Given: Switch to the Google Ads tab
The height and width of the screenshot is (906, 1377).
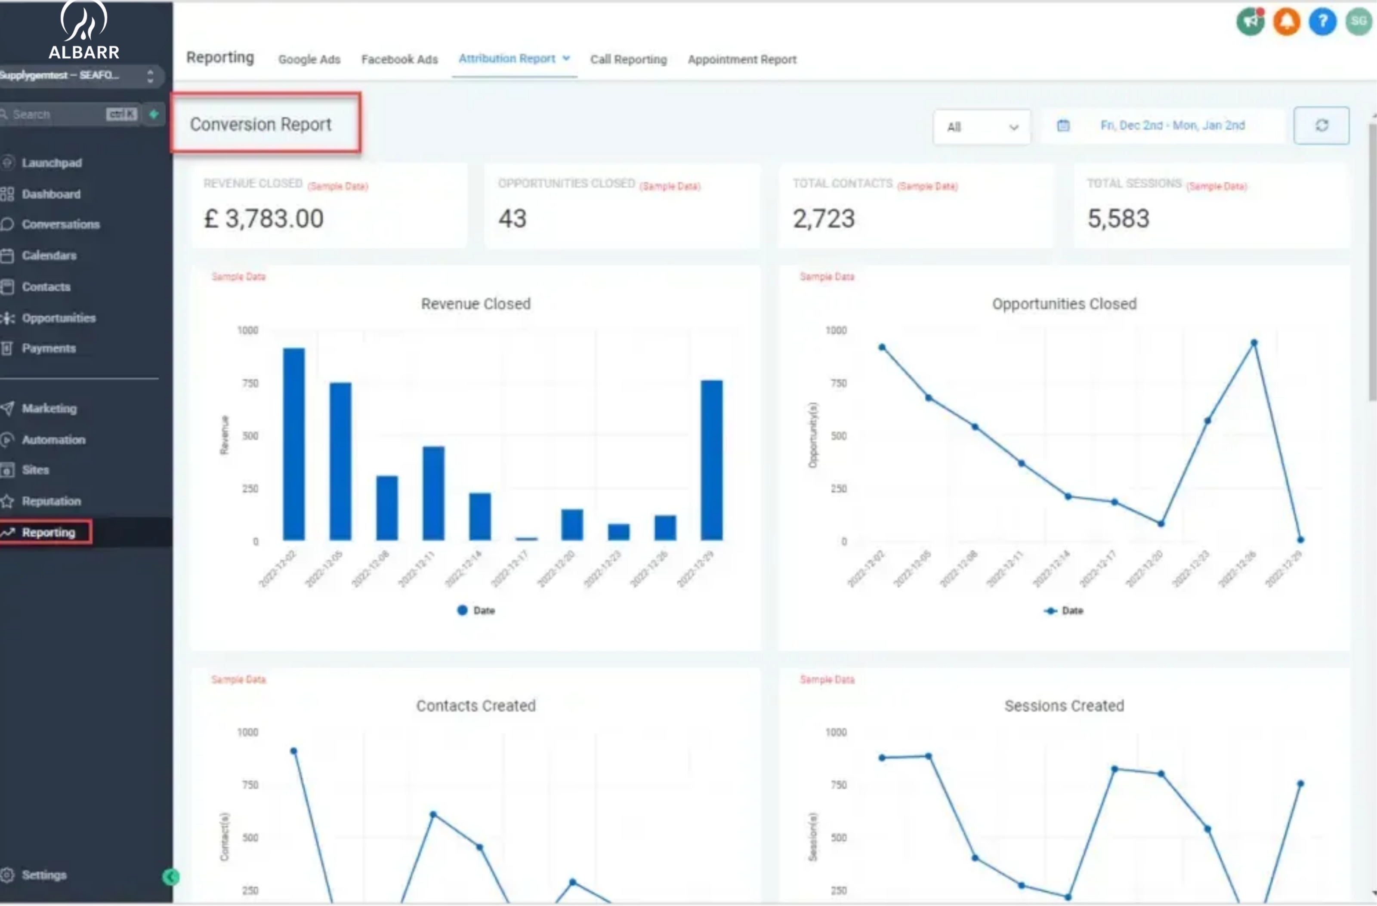Looking at the screenshot, I should (x=309, y=59).
